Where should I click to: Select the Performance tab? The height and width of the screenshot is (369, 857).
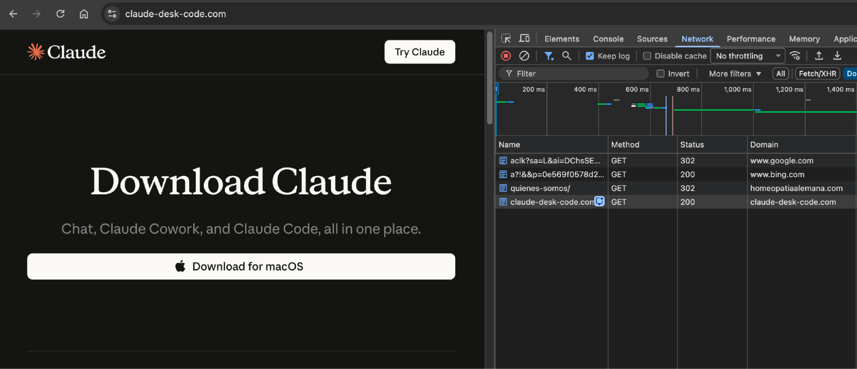[x=751, y=39]
